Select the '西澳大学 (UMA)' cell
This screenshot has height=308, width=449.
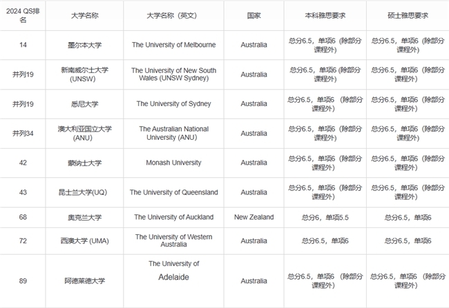tap(84, 241)
